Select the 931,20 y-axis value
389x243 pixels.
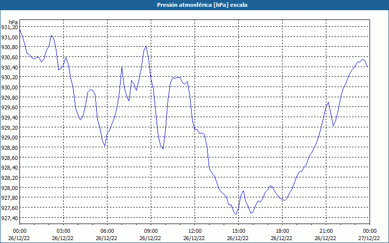(9, 27)
